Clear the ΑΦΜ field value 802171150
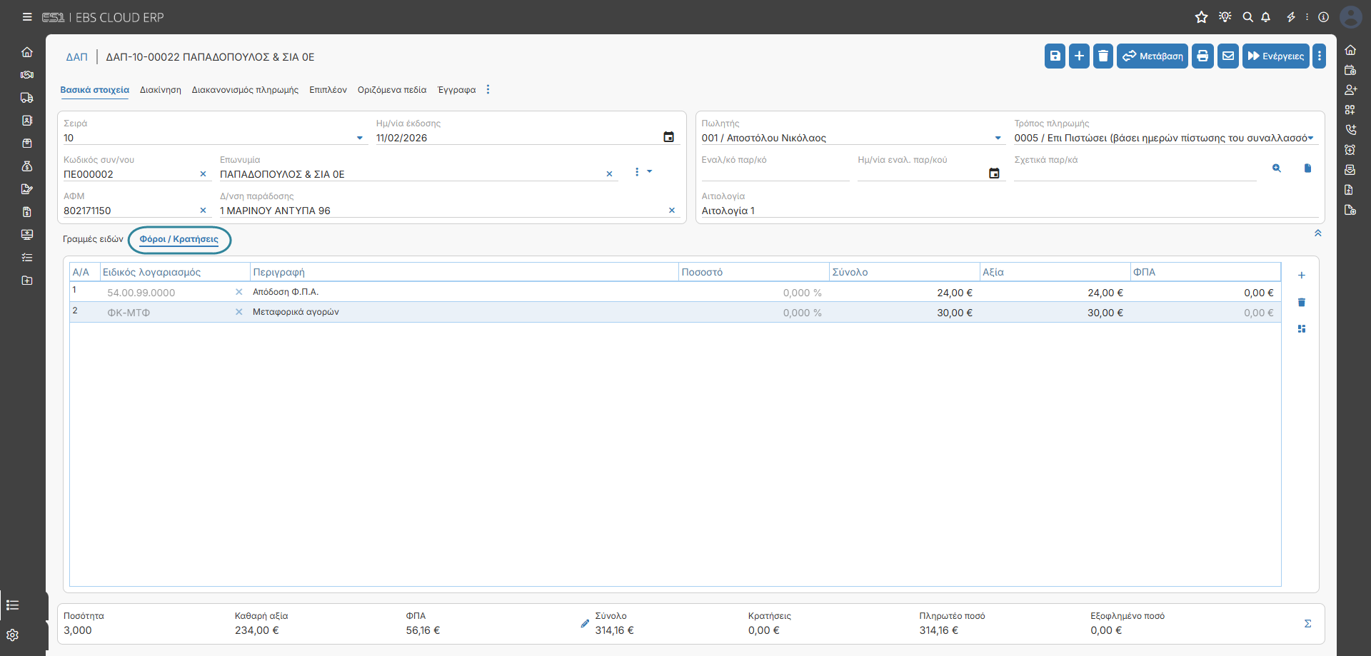Screen dimensions: 1371x656 coord(203,211)
